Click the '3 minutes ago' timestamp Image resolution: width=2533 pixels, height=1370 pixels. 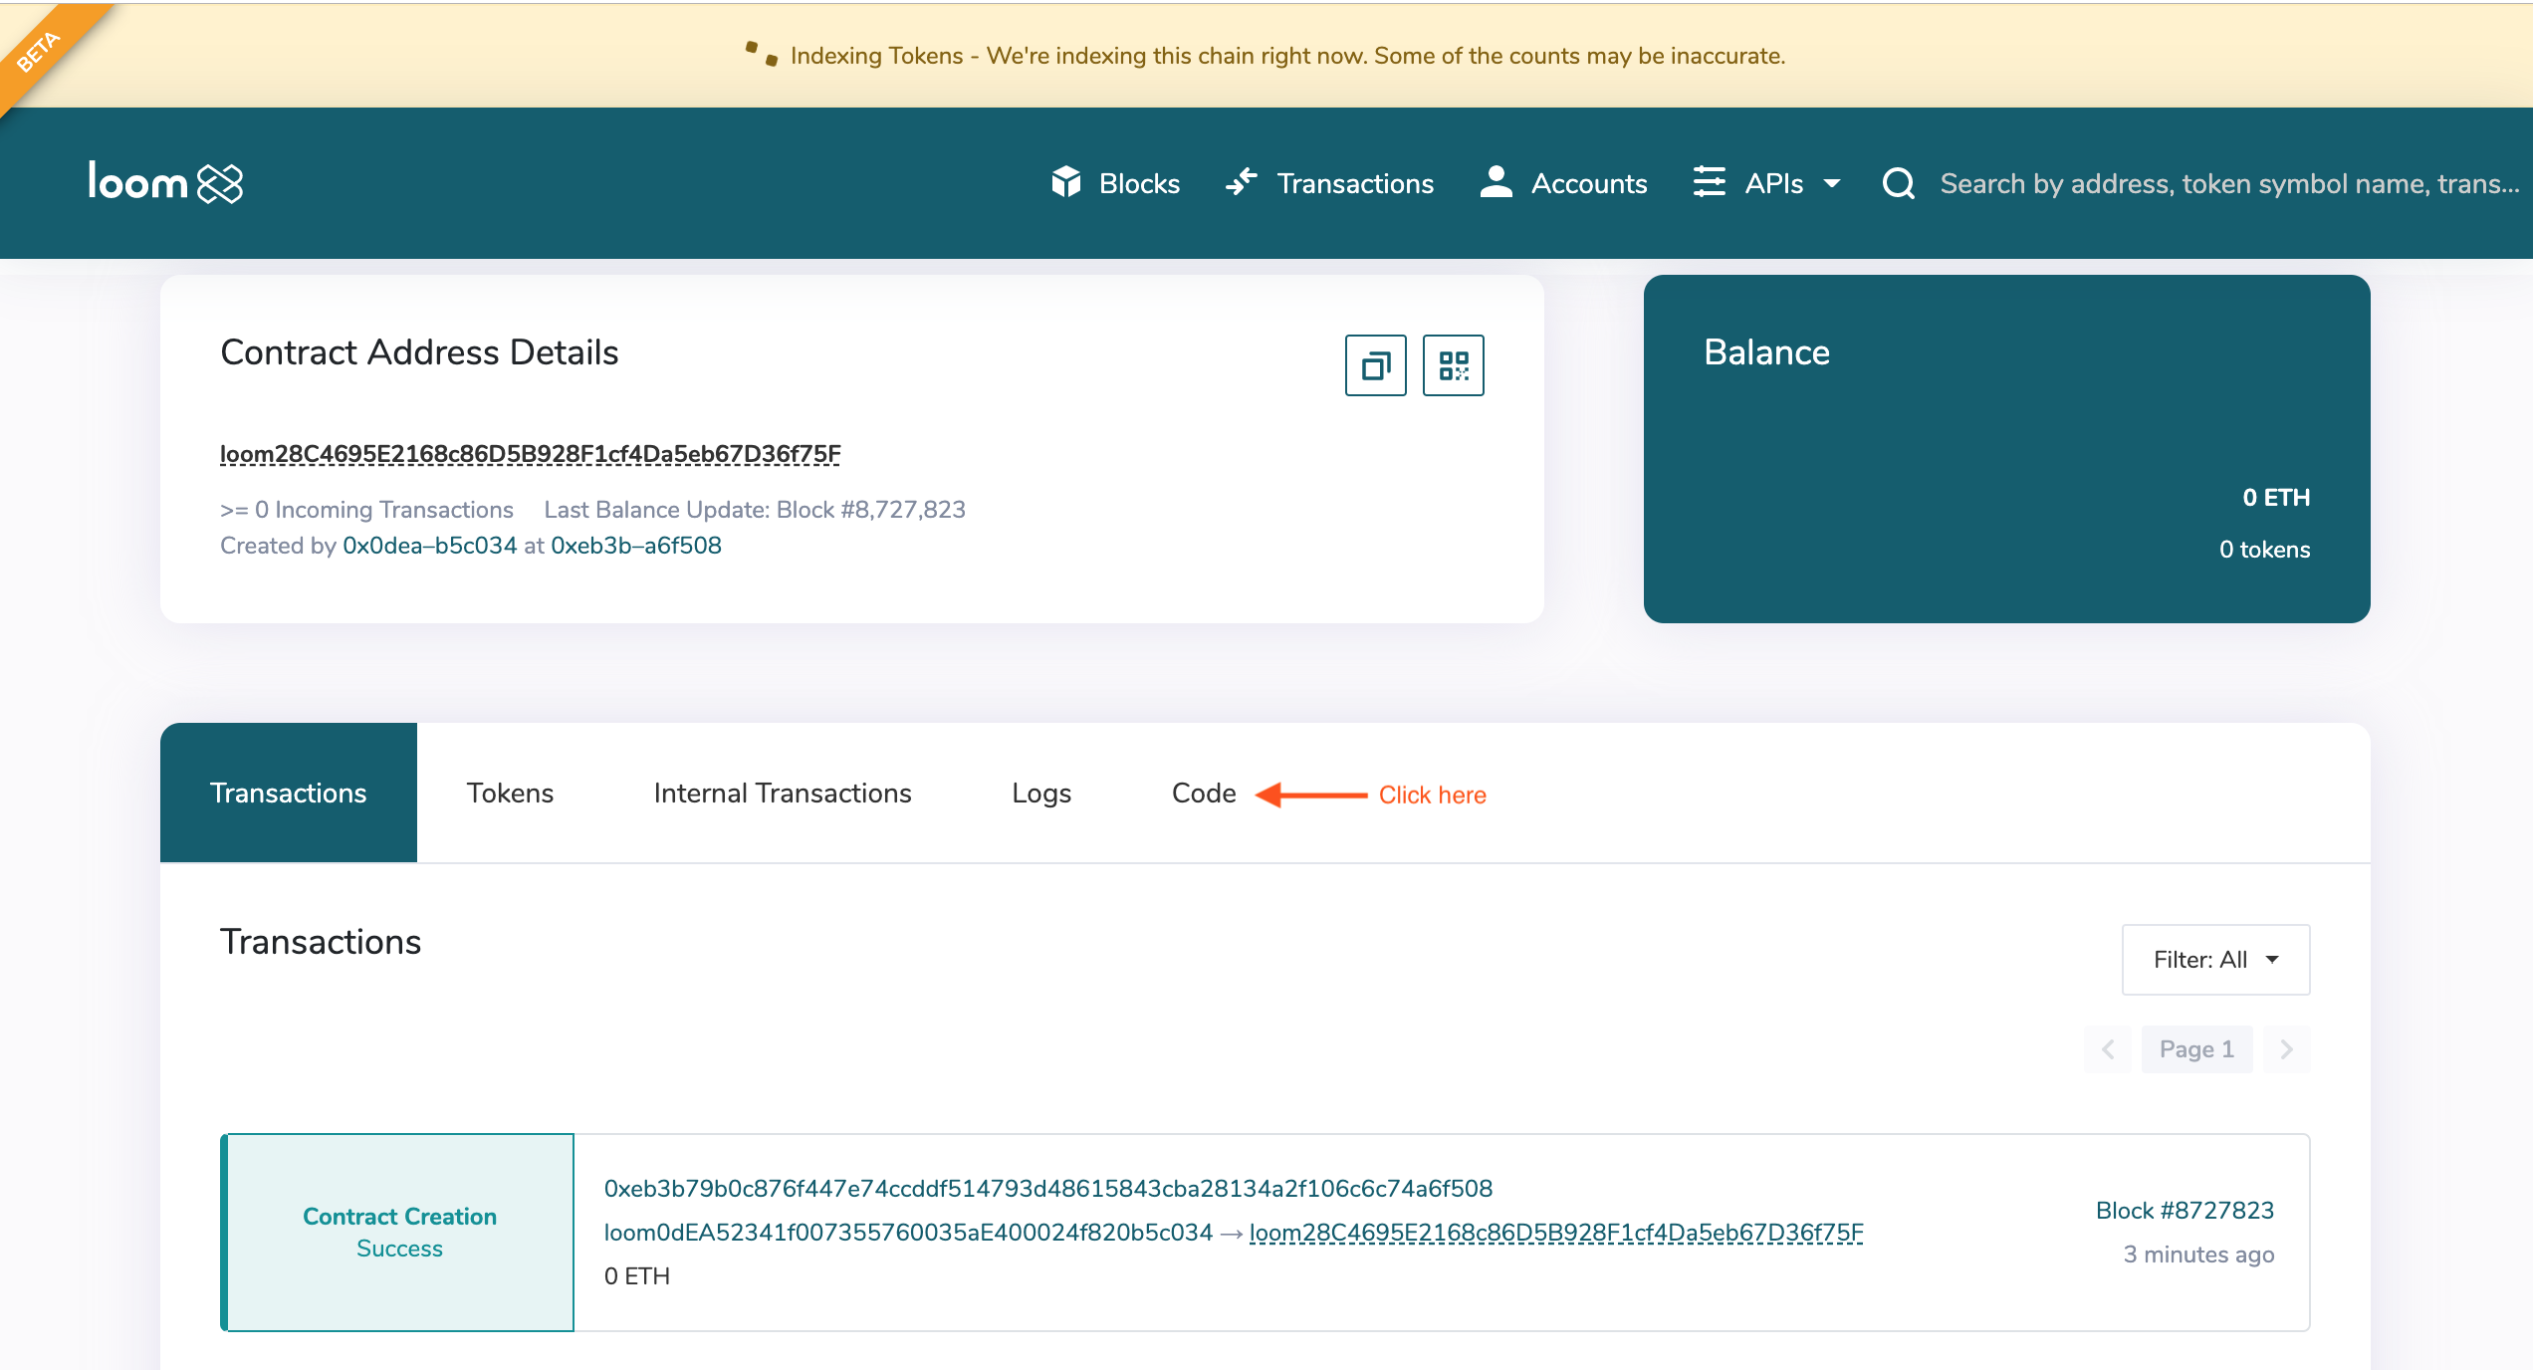[2198, 1255]
